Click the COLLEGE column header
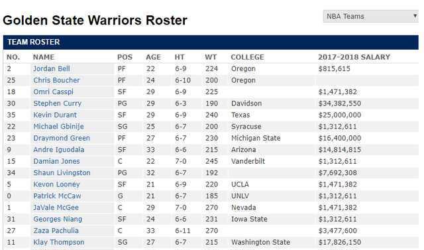The width and height of the screenshot is (424, 250). 247,57
